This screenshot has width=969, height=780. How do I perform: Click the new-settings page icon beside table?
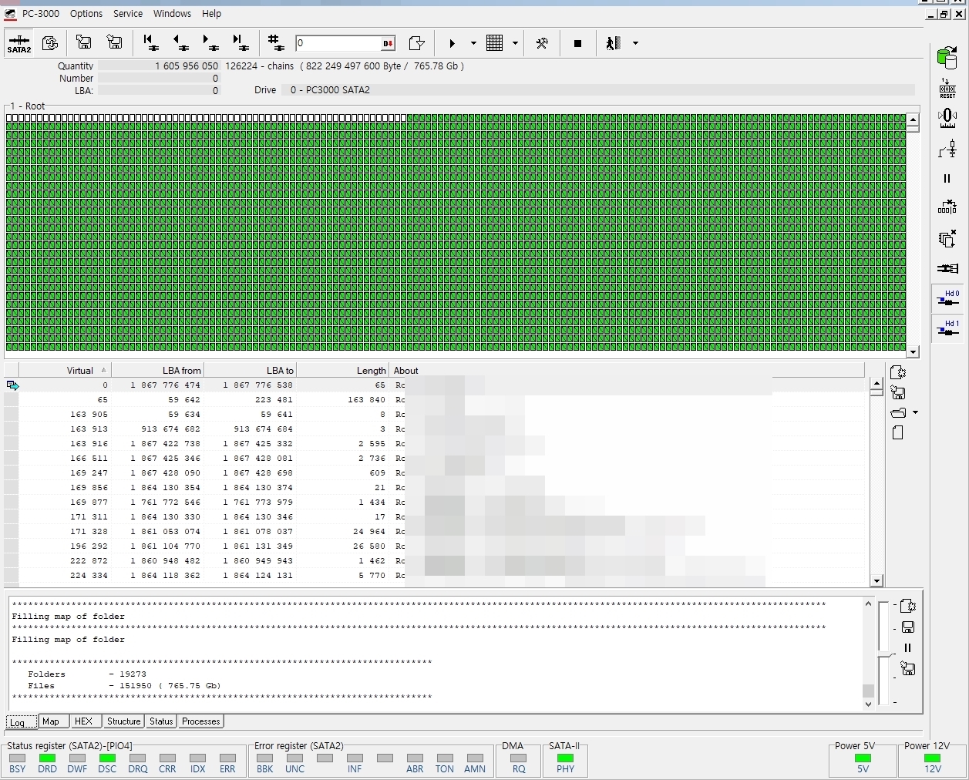pyautogui.click(x=898, y=373)
